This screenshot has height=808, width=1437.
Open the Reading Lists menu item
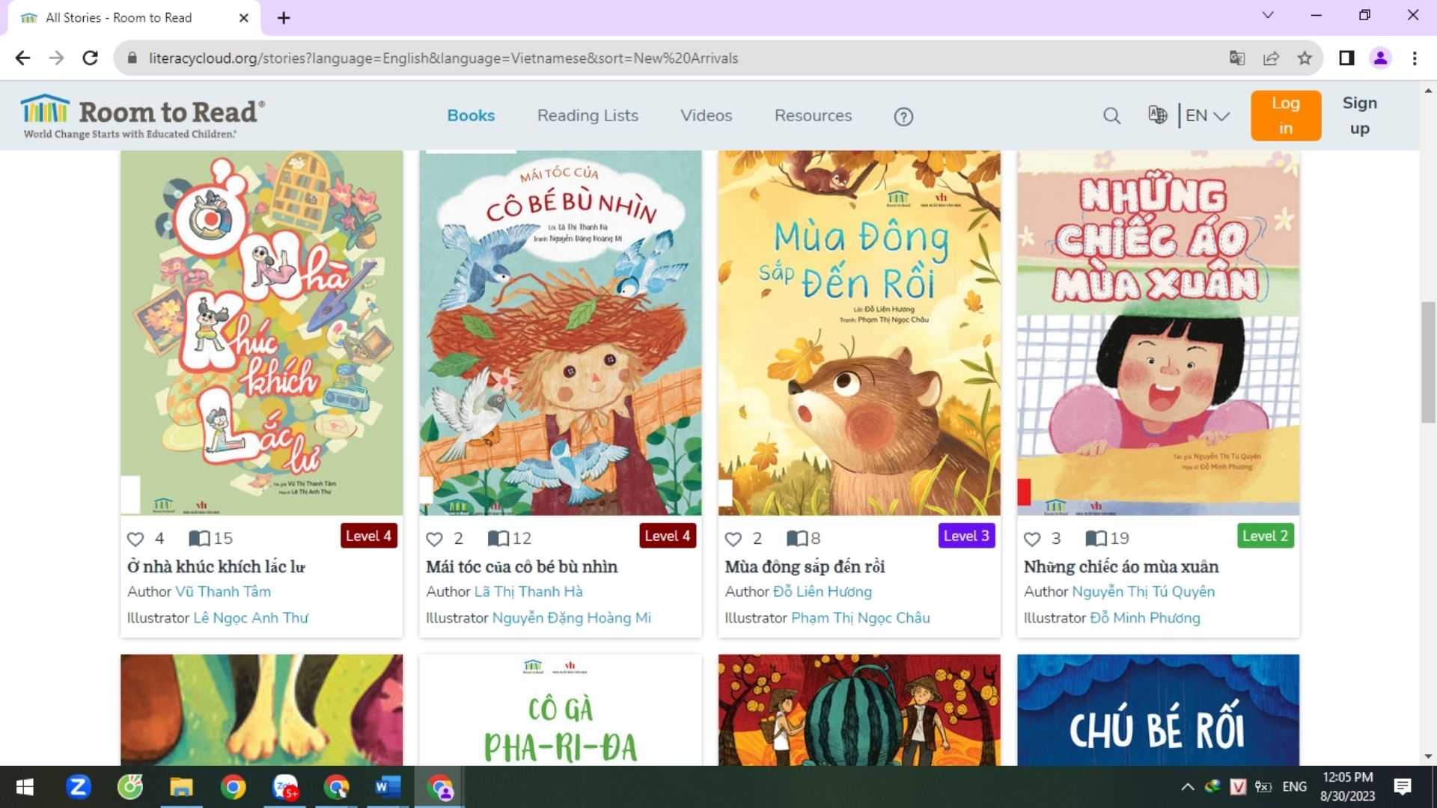click(588, 116)
